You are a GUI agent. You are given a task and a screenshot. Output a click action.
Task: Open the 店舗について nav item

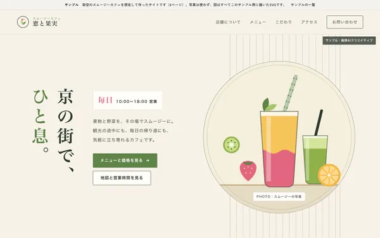coord(228,22)
